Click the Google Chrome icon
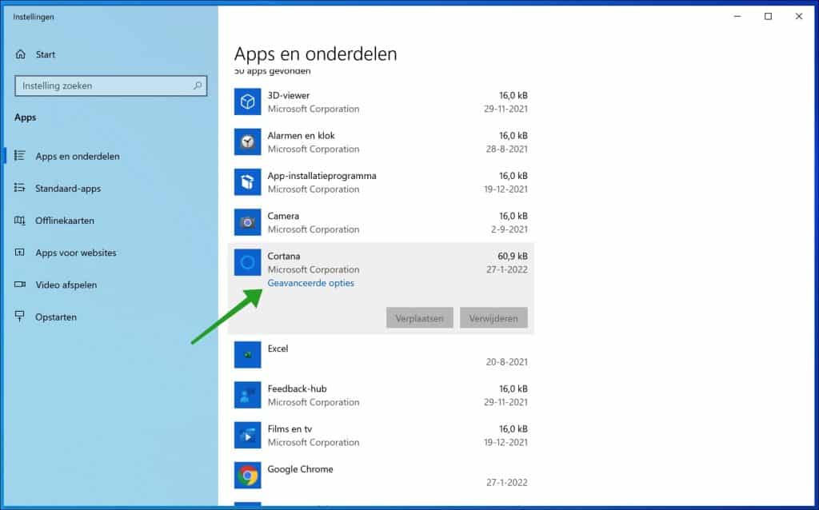 248,475
